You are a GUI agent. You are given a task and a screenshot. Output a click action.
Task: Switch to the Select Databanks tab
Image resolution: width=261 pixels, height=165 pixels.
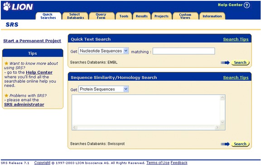[x=75, y=16]
